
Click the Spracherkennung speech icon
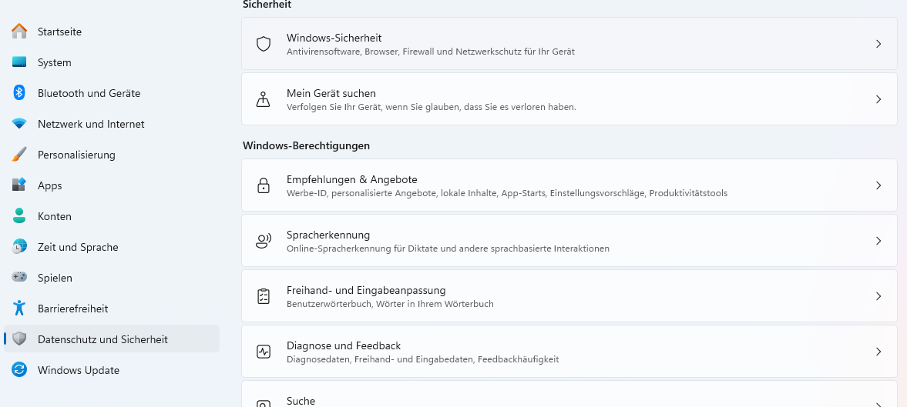coord(264,241)
